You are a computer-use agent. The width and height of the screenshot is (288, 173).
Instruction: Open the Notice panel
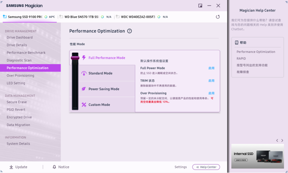[61, 167]
